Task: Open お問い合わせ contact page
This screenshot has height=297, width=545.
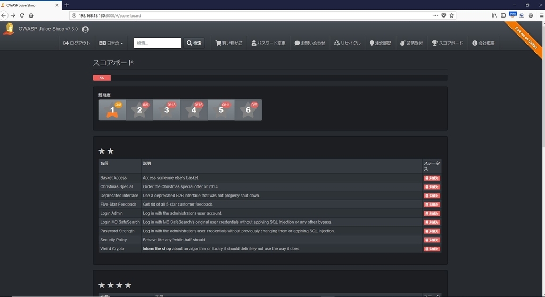Action: pyautogui.click(x=310, y=43)
